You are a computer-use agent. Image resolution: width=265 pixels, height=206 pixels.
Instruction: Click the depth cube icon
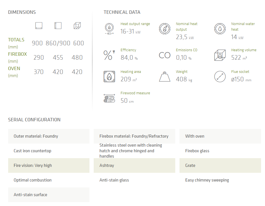[x=77, y=26]
